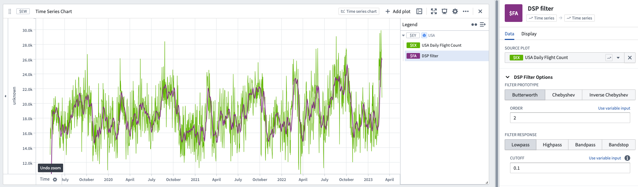Open the three-dots more options menu
This screenshot has height=187, width=638.
pos(466,11)
